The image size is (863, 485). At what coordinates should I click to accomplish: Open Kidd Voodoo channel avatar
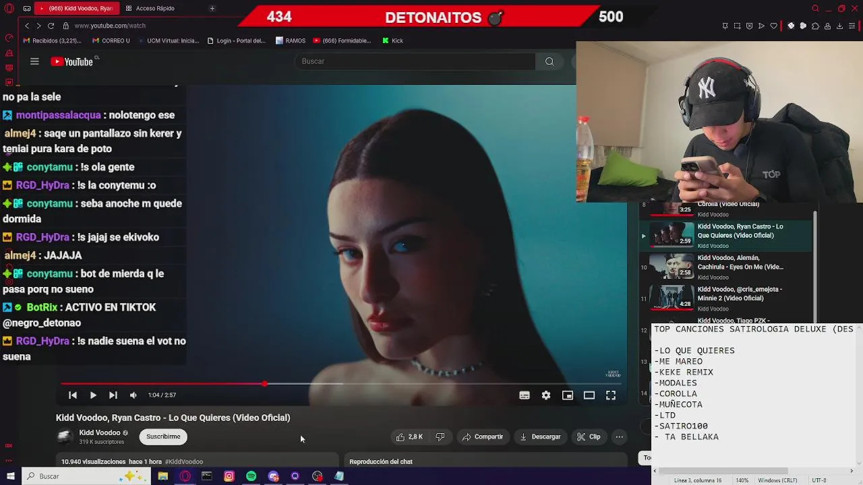click(65, 437)
